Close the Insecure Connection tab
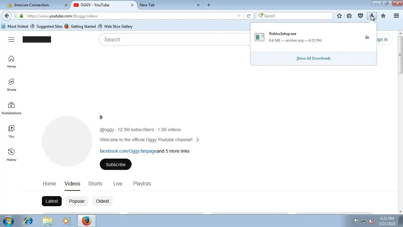The height and width of the screenshot is (227, 403). 66,5
